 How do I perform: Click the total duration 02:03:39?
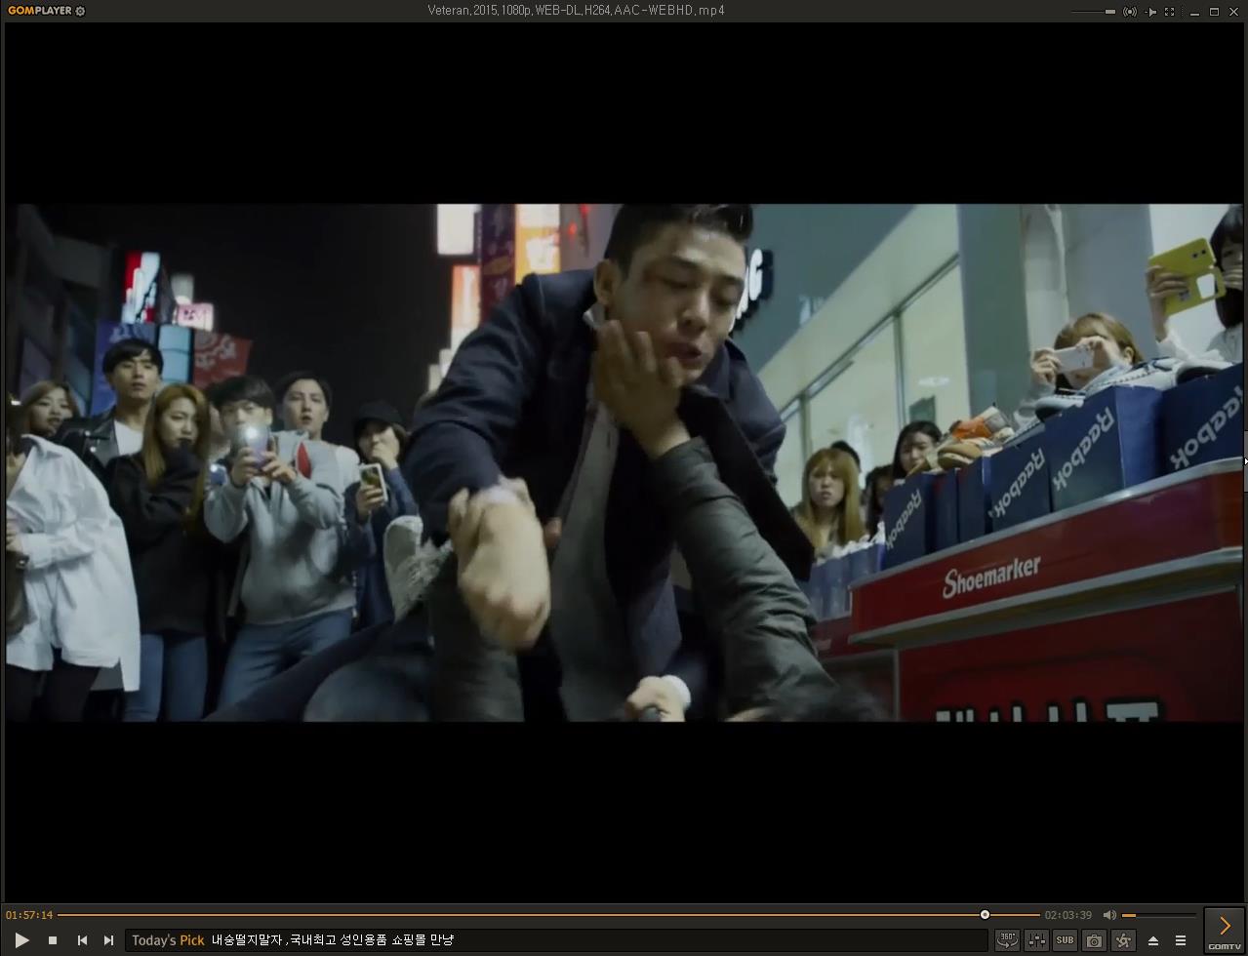pos(1068,915)
